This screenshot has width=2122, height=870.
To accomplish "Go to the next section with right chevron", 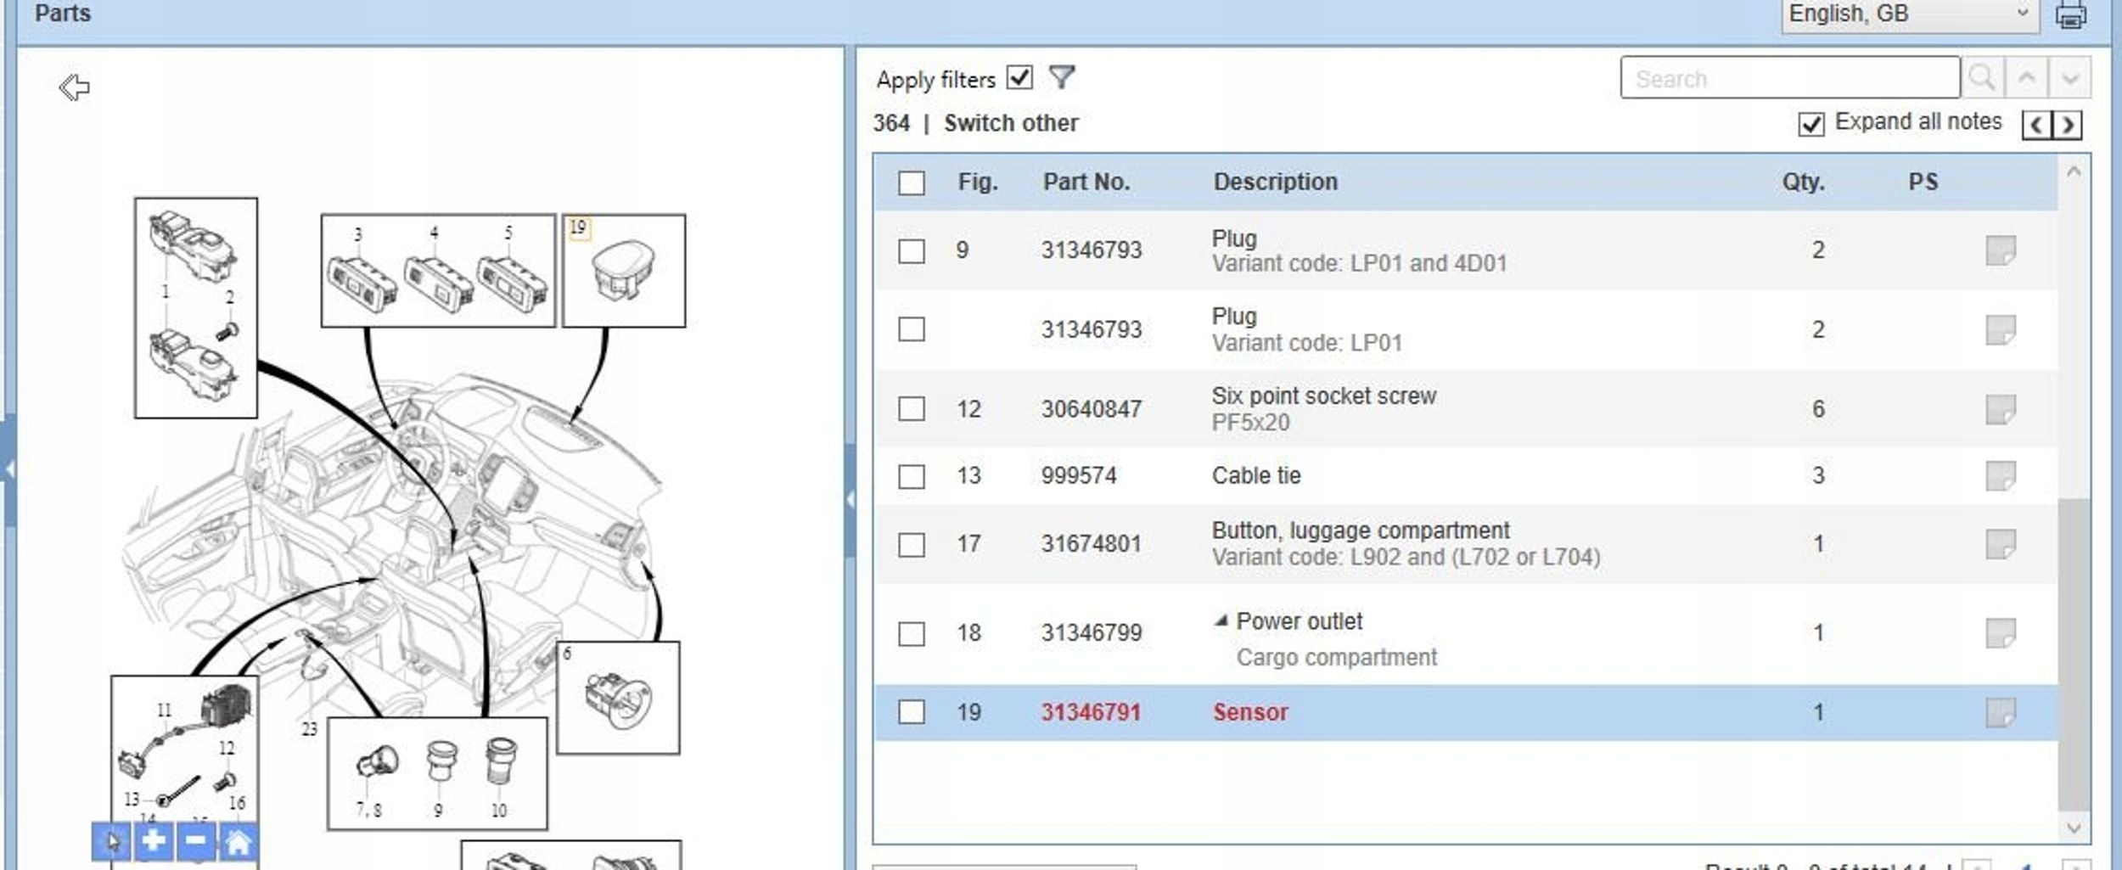I will pos(2068,125).
